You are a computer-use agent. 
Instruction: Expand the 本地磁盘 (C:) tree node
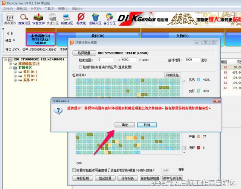tap(11, 64)
